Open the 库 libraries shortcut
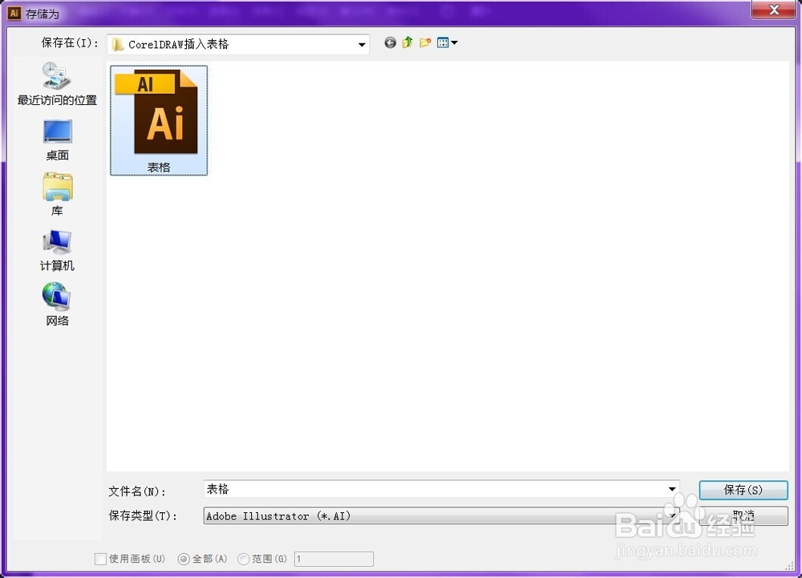Viewport: 802px width, 578px height. pyautogui.click(x=57, y=194)
